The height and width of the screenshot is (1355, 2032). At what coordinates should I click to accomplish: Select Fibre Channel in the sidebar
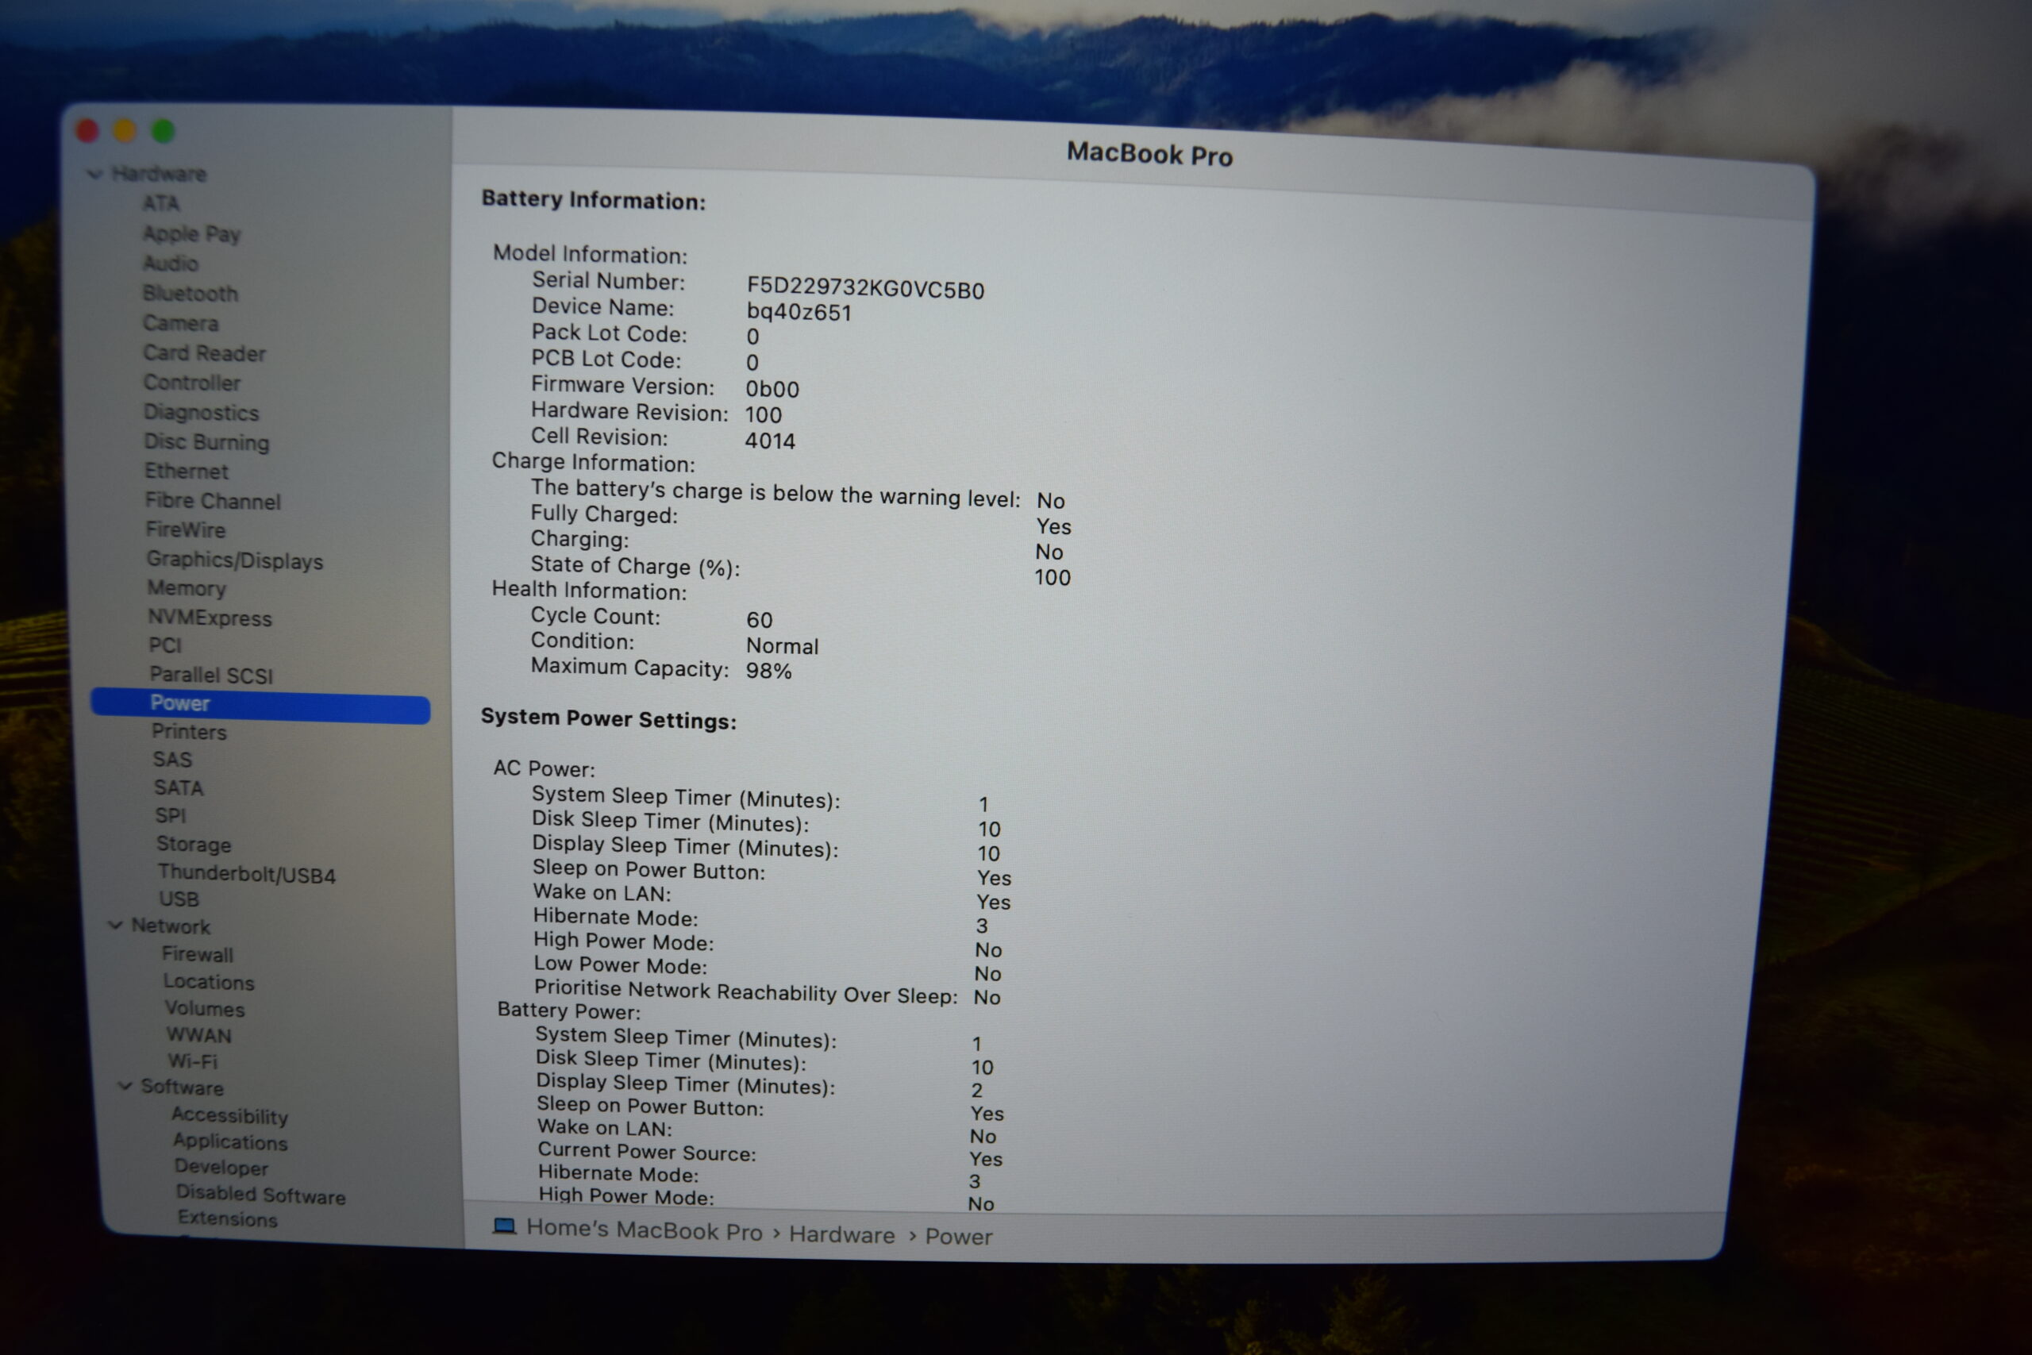(213, 500)
